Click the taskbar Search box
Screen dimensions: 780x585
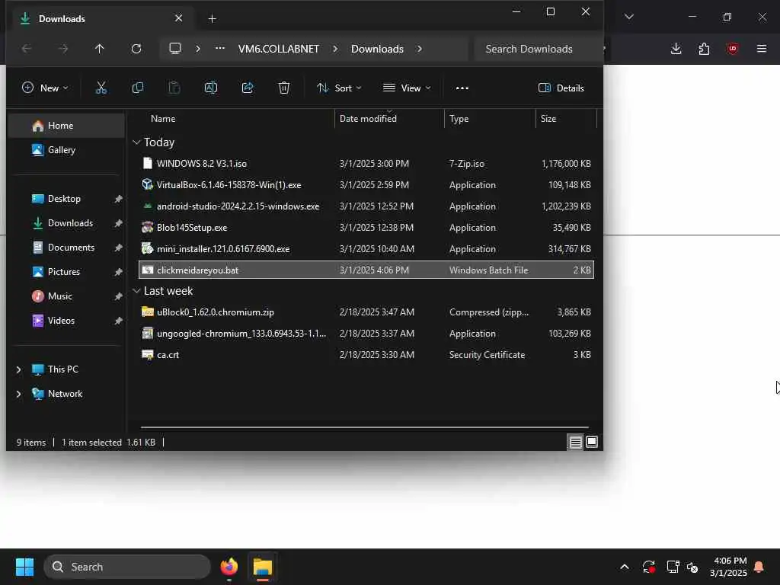coord(127,567)
